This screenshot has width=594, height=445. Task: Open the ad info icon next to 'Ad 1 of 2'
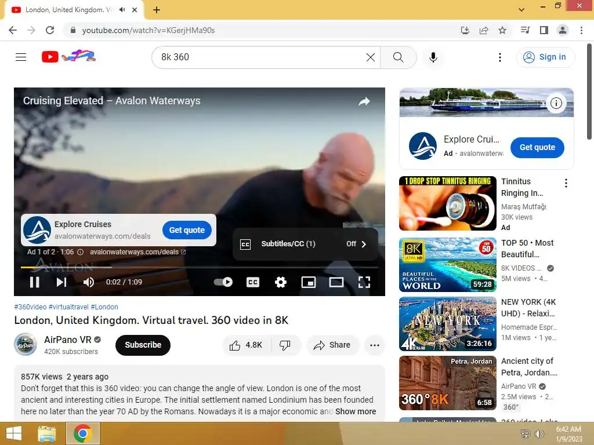pos(80,252)
